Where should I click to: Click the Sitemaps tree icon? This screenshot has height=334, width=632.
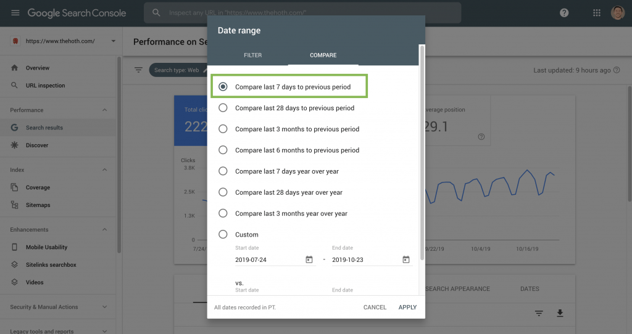[x=15, y=205]
